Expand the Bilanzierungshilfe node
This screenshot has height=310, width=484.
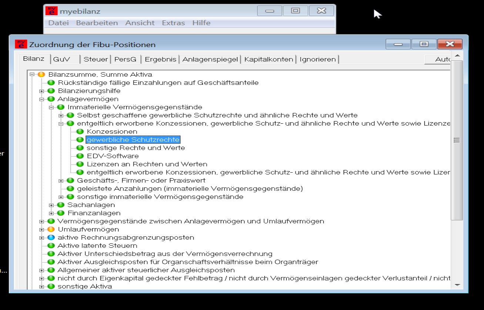pos(41,91)
